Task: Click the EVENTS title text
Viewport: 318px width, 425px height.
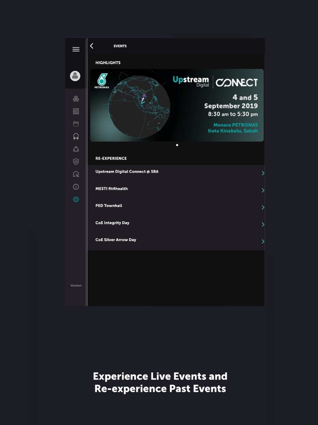Action: tap(120, 46)
